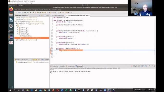Click the Open Type toolbar icon
164x92 pixels.
pyautogui.click(x=42, y=13)
